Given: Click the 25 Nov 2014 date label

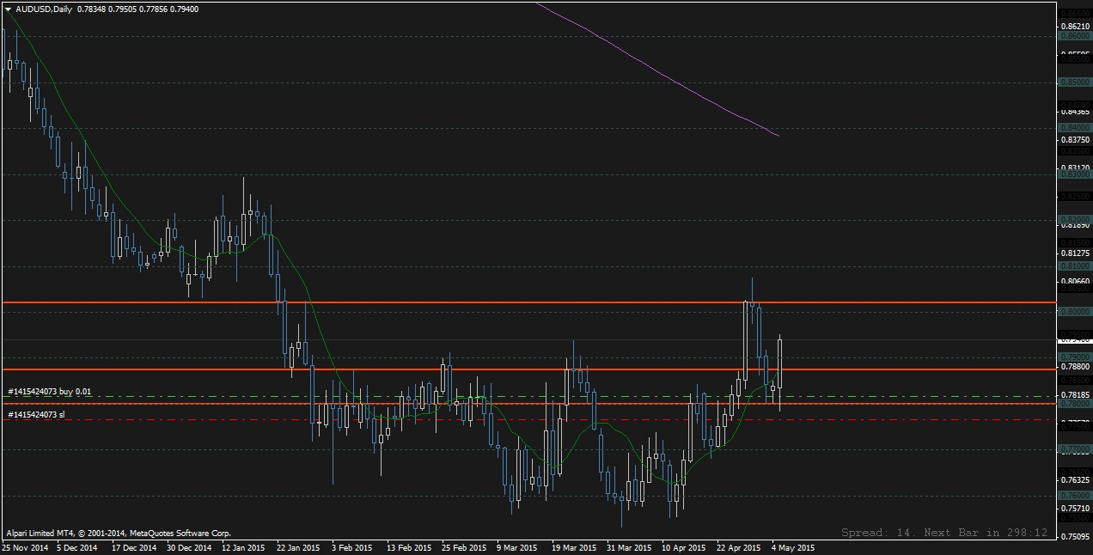Looking at the screenshot, I should pos(27,547).
